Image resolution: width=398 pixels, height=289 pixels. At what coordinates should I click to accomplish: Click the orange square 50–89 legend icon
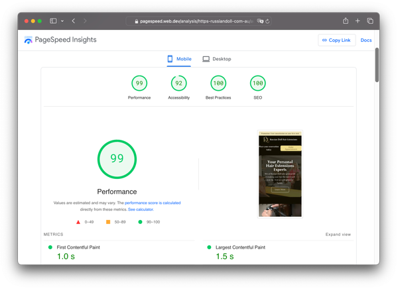point(108,222)
